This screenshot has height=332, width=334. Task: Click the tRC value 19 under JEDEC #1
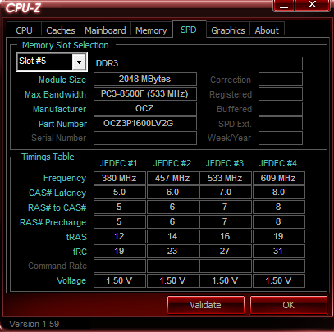120,251
